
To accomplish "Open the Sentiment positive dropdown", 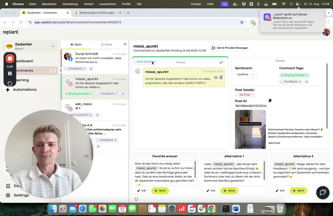I will pos(246,74).
